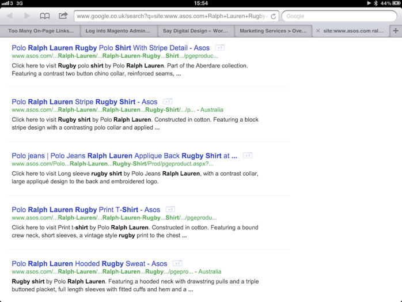Image resolution: width=402 pixels, height=302 pixels.
Task: Focus the URL address bar
Action: coord(171,16)
